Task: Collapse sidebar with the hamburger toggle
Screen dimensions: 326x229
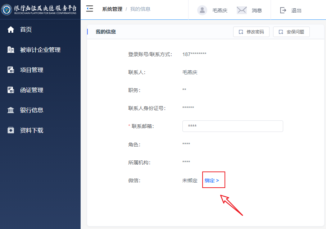Action: pos(90,9)
